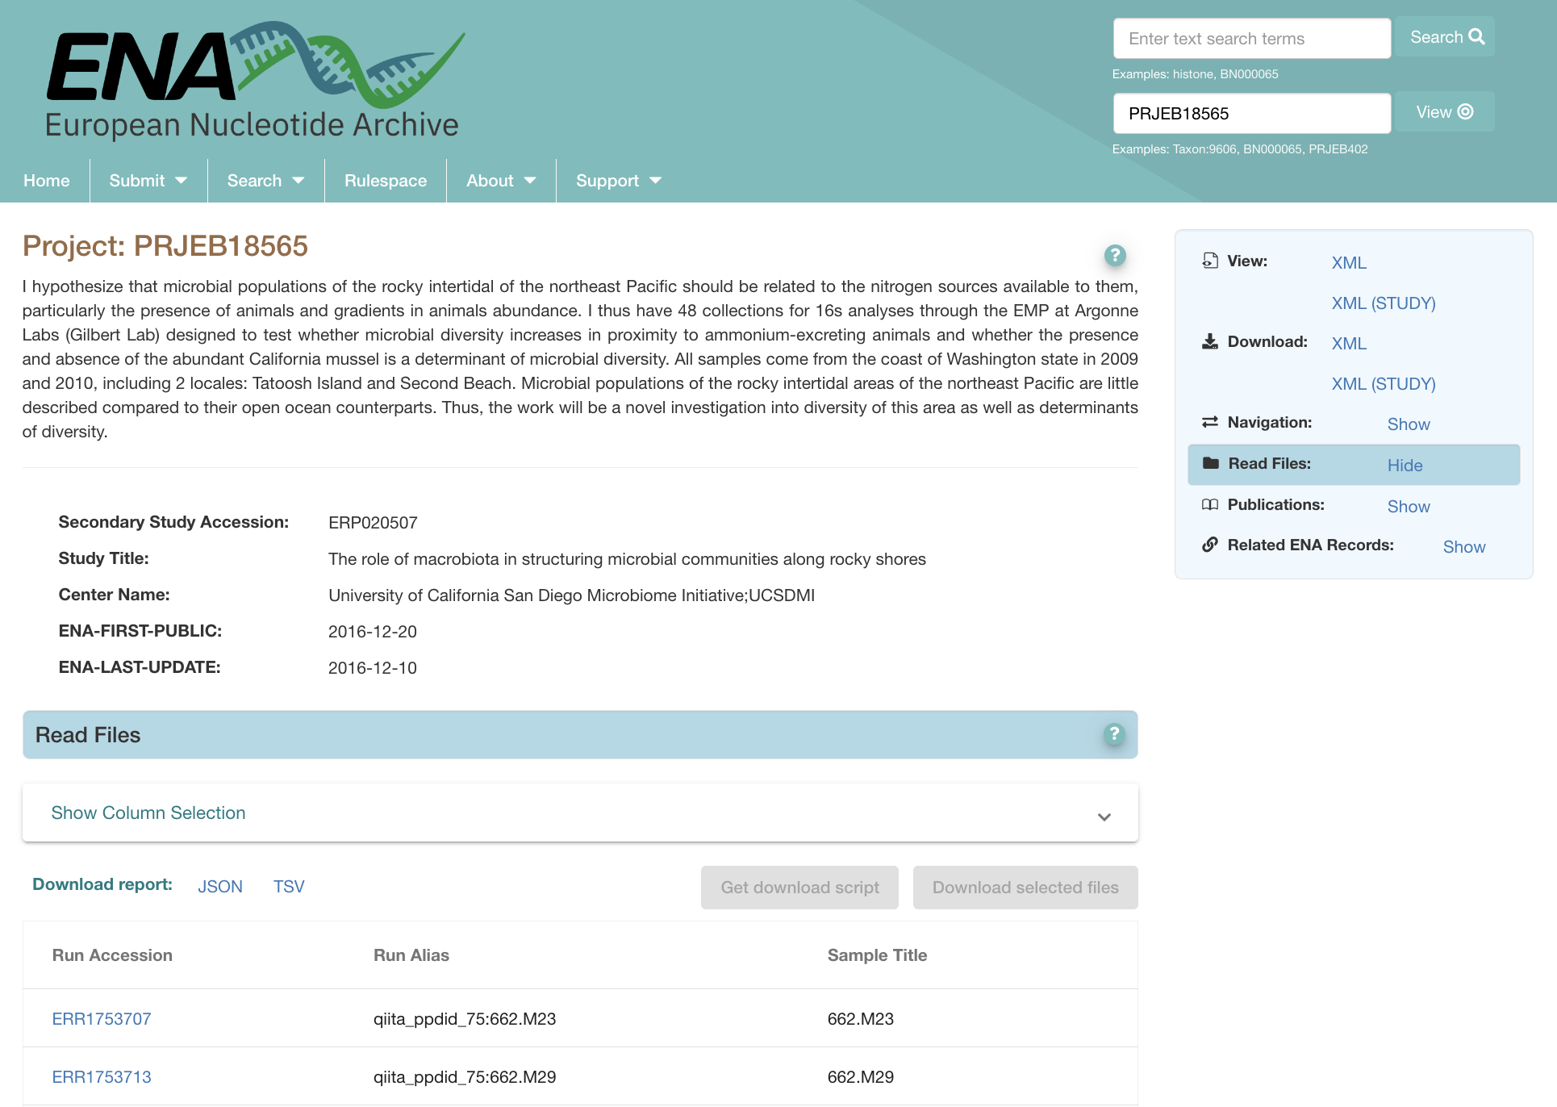Click the Read Files folder icon
This screenshot has height=1107, width=1557.
click(x=1210, y=463)
